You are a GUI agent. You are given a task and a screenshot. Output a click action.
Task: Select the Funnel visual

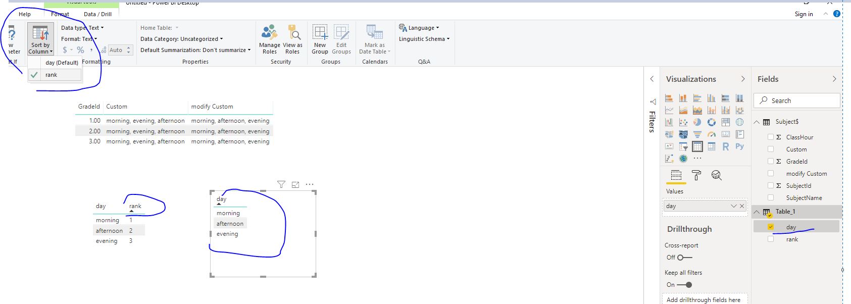click(697, 134)
